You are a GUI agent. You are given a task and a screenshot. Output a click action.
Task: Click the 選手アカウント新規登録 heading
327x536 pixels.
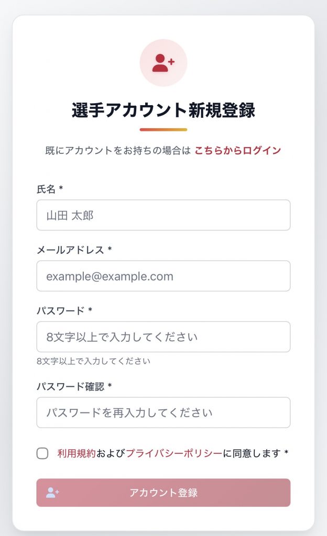(x=163, y=110)
